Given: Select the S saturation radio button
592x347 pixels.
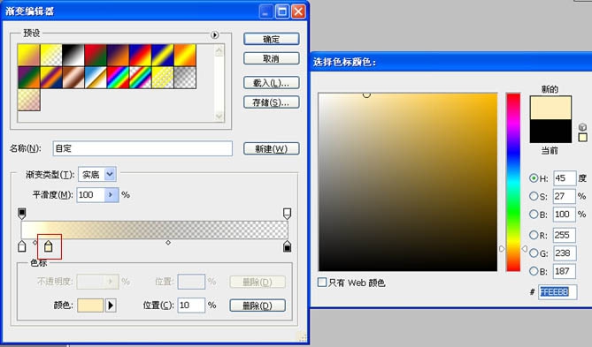Looking at the screenshot, I should pos(534,196).
